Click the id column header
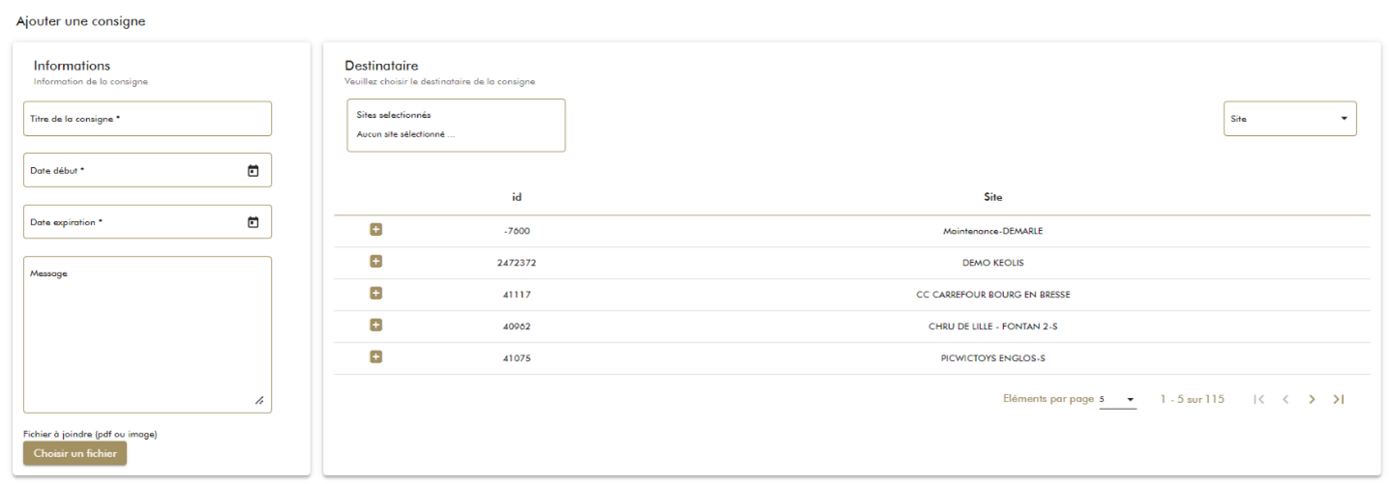The height and width of the screenshot is (484, 1389). coord(517,197)
